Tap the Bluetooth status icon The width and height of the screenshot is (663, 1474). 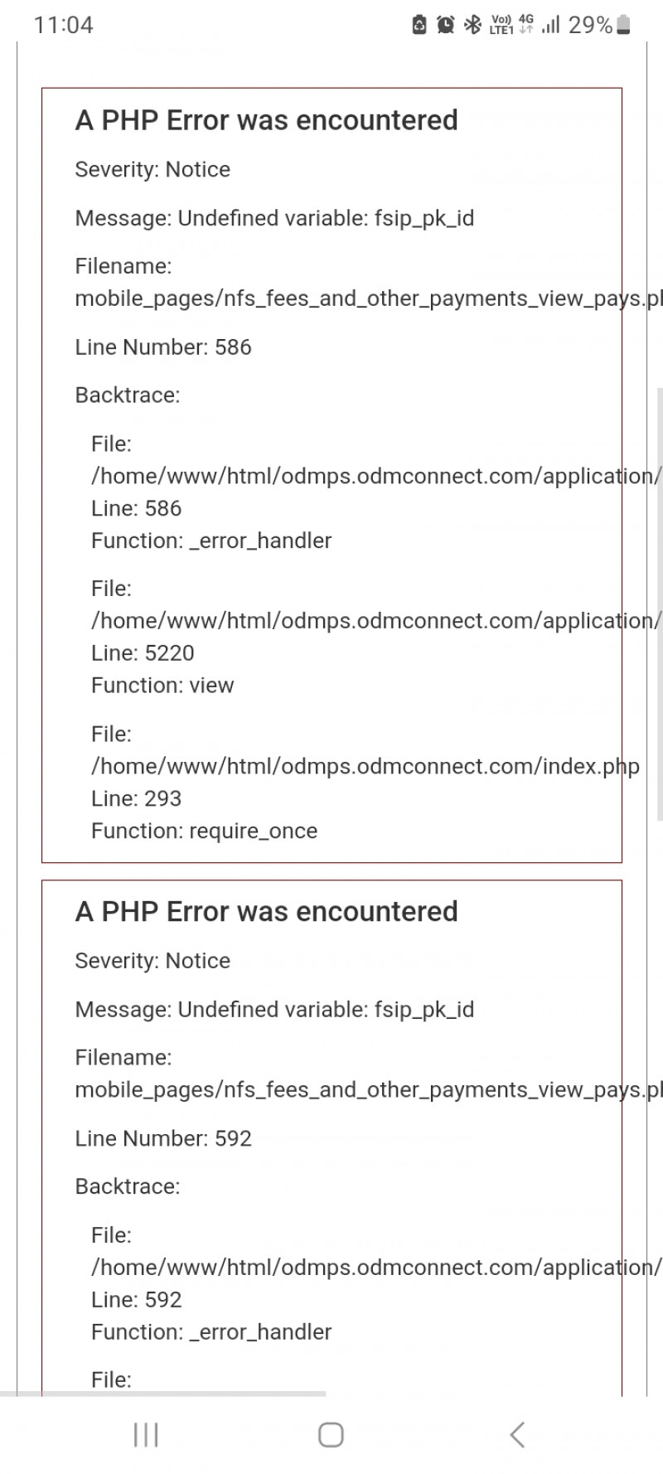pyautogui.click(x=472, y=25)
